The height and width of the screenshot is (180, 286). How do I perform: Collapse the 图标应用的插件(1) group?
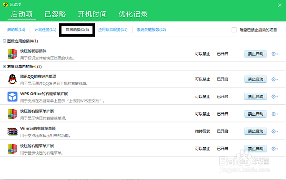pos(5,41)
